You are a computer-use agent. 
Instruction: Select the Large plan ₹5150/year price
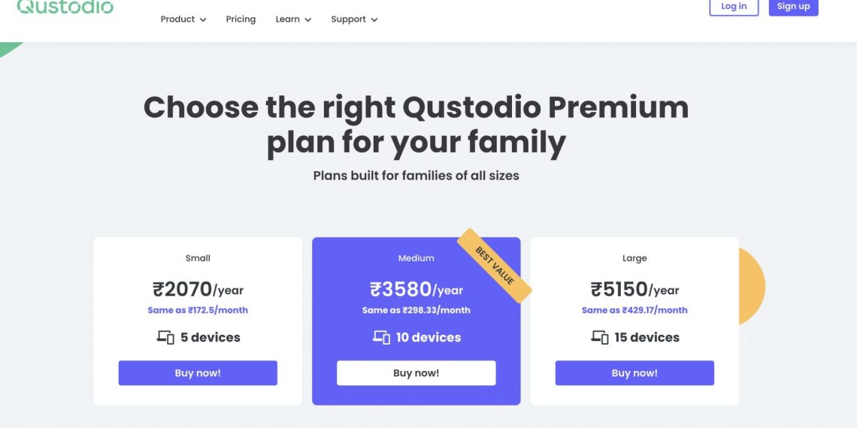click(634, 289)
